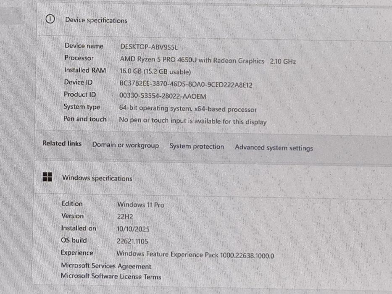The image size is (392, 294).
Task: Select the Device ID value starting with BC37B2EE
Action: [186, 84]
